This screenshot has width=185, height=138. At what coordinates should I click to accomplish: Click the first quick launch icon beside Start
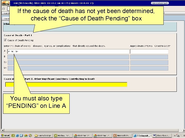click(13, 135)
